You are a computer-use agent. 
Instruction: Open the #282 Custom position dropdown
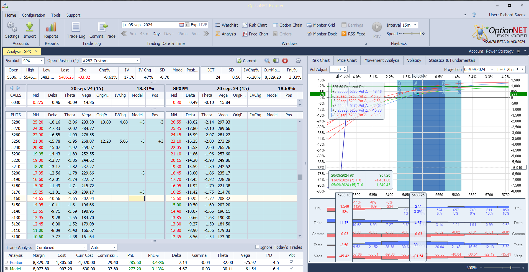pyautogui.click(x=137, y=61)
